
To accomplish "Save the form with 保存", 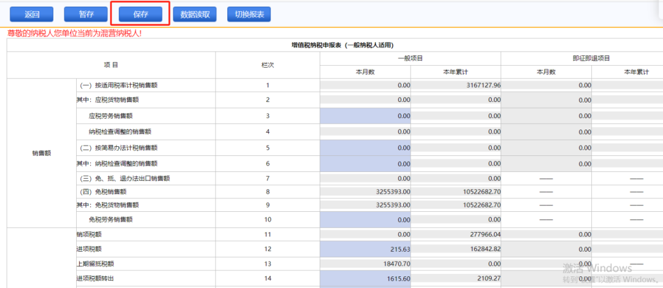I will [141, 14].
